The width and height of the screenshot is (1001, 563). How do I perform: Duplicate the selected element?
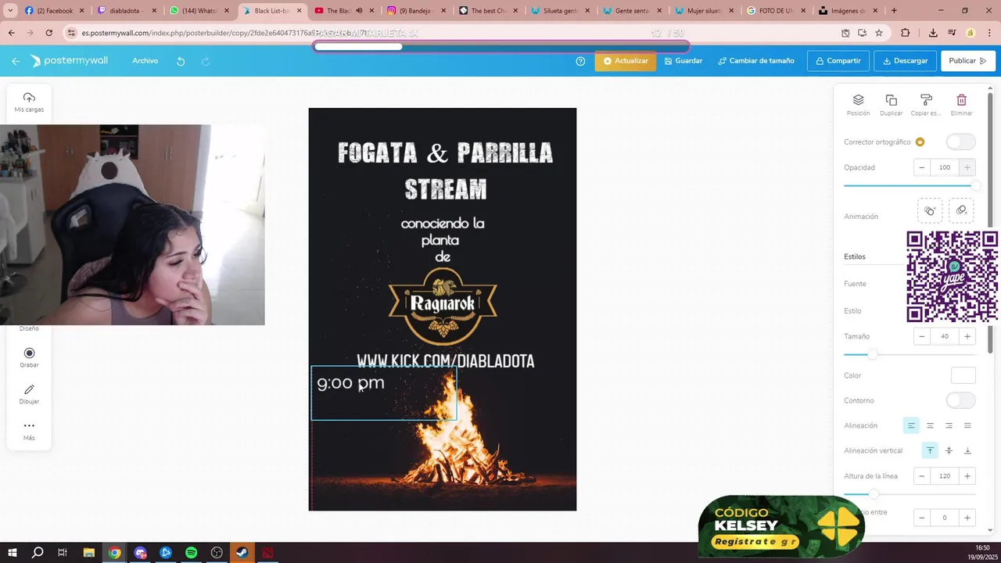click(891, 105)
